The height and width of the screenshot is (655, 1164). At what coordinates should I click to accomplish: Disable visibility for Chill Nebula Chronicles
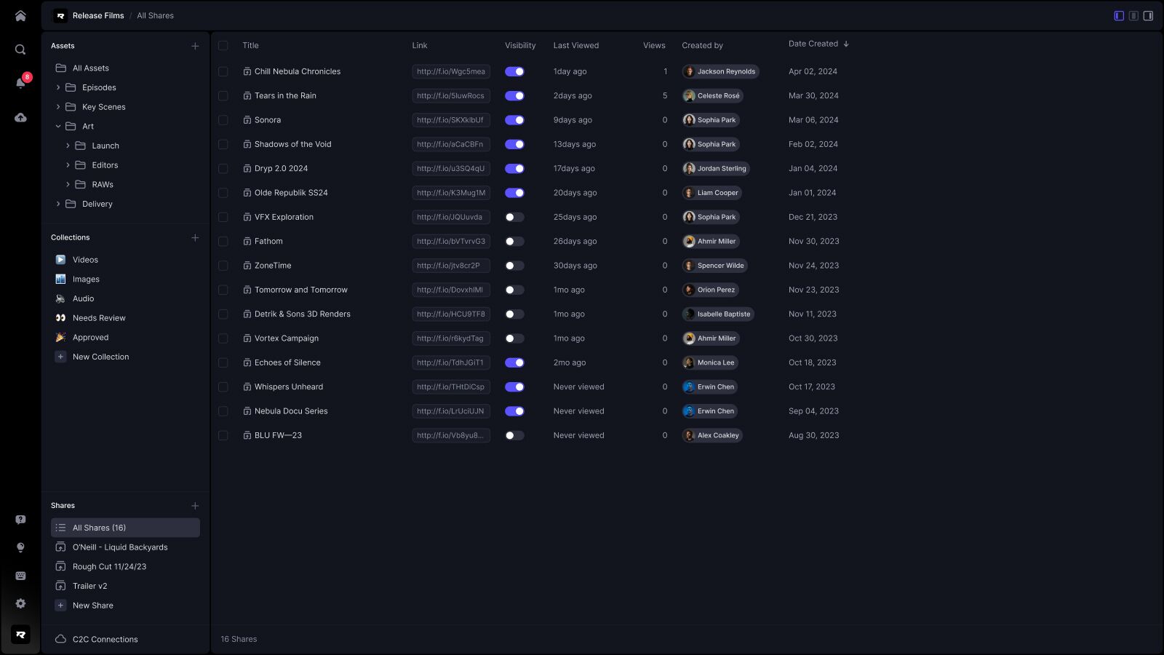515,71
